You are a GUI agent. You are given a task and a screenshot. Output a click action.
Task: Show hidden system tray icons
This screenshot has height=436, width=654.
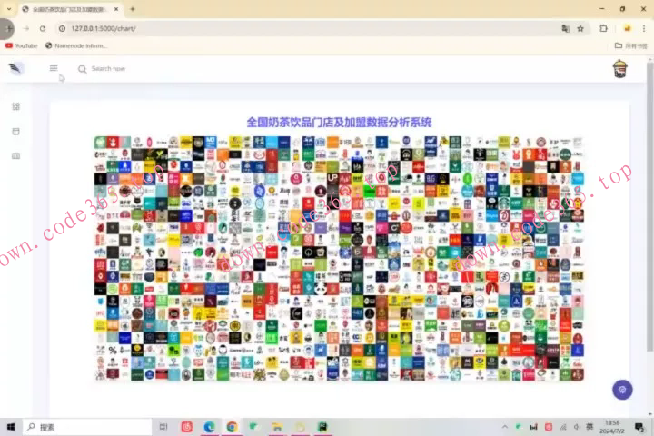[x=505, y=427]
